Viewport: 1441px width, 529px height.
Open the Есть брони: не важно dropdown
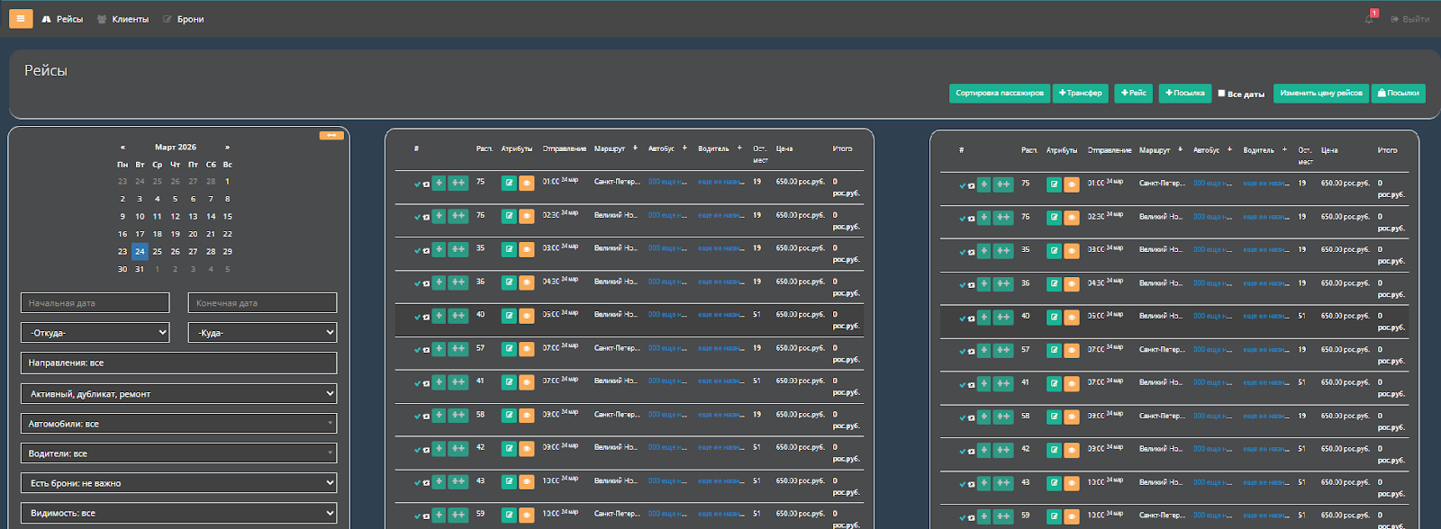tap(178, 483)
